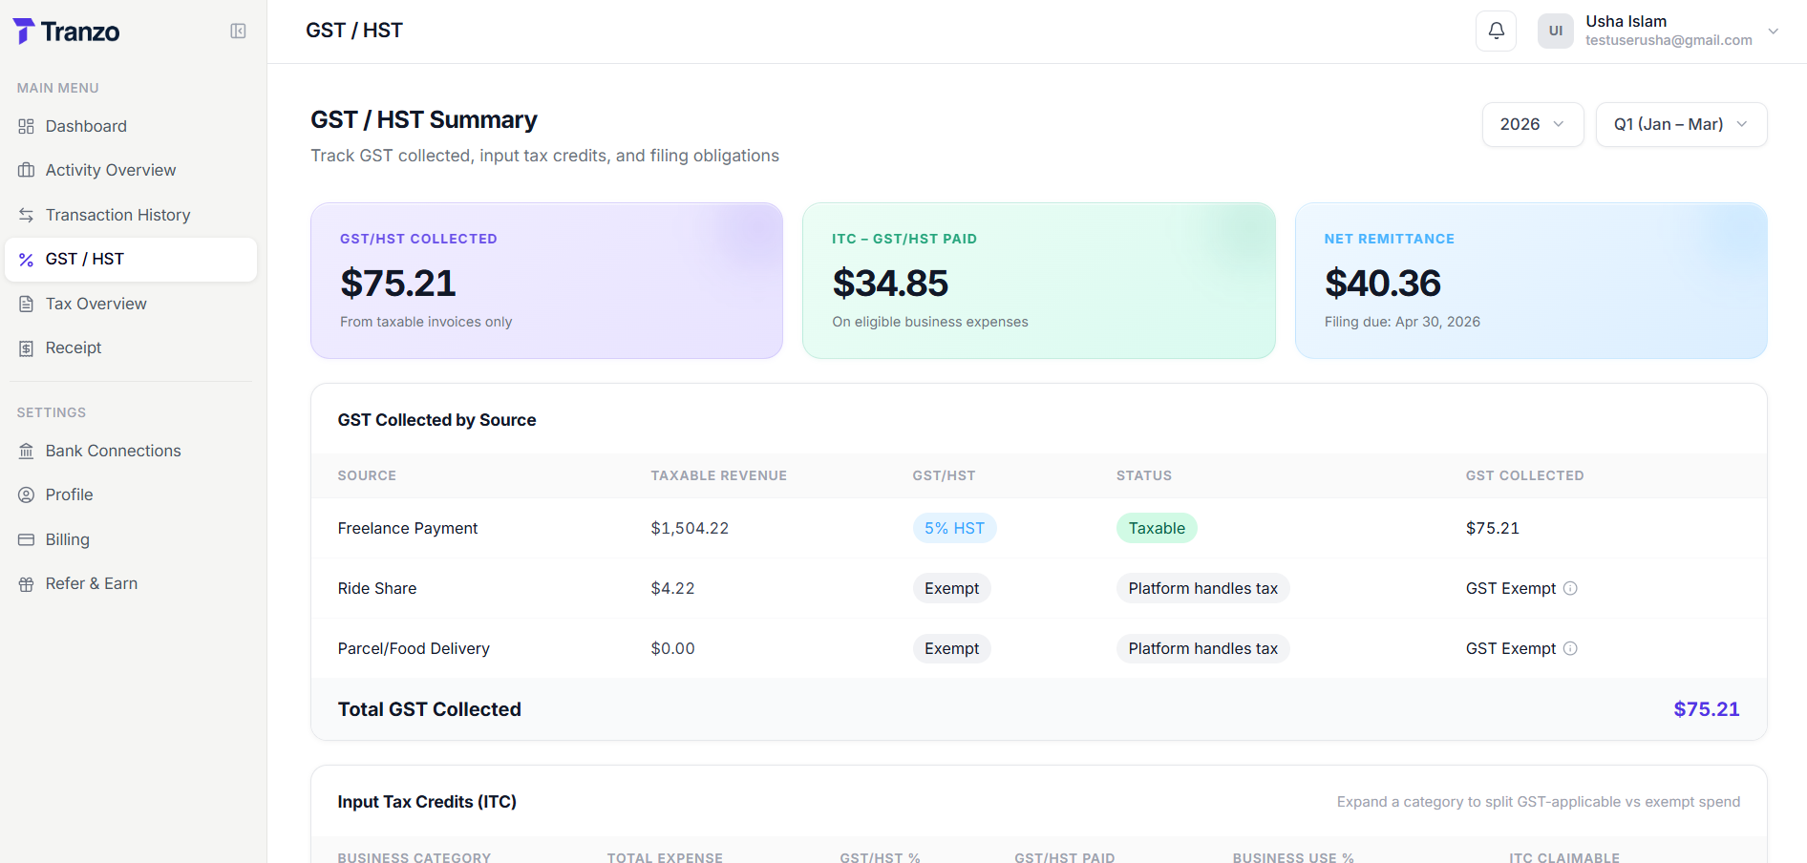Click the Receipt icon in sidebar
Viewport: 1807px width, 863px height.
(27, 348)
